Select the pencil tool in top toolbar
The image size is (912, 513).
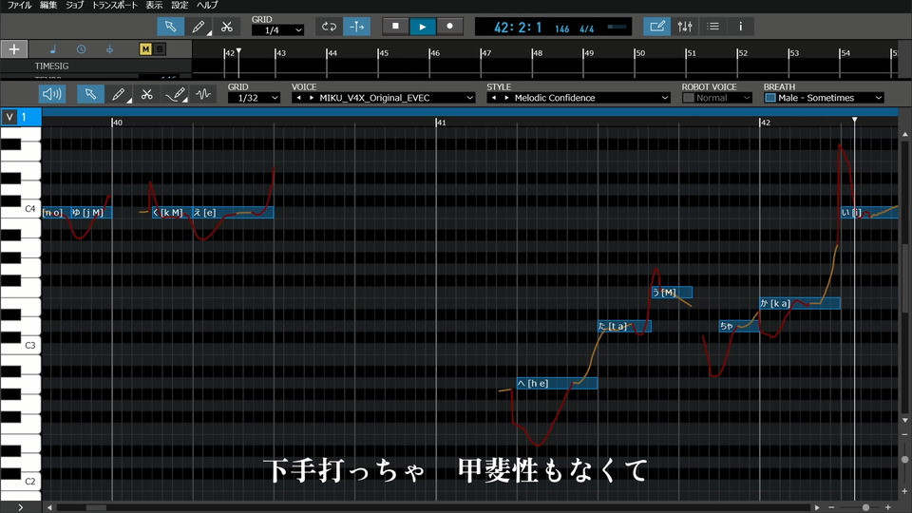[x=199, y=27]
